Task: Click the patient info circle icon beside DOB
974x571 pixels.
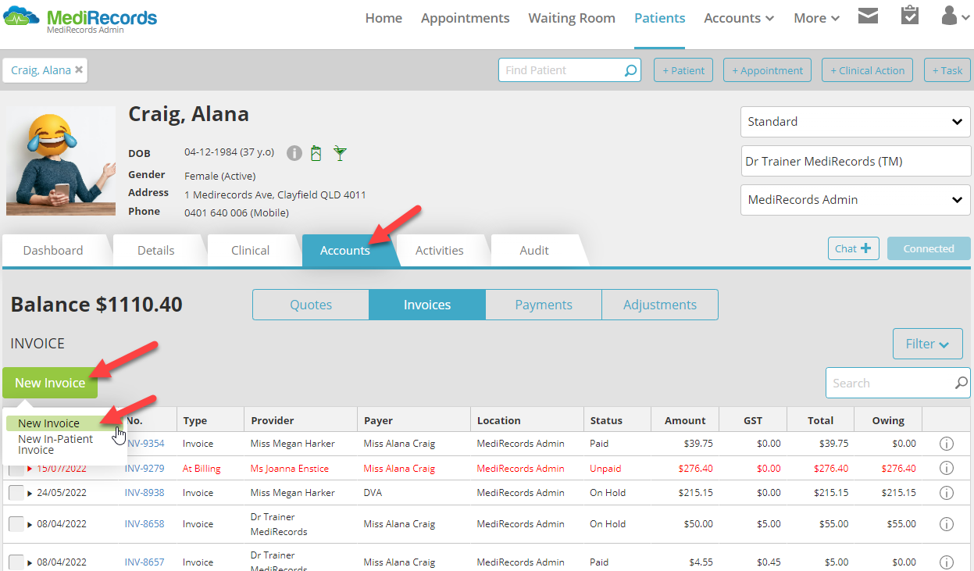Action: pos(294,153)
